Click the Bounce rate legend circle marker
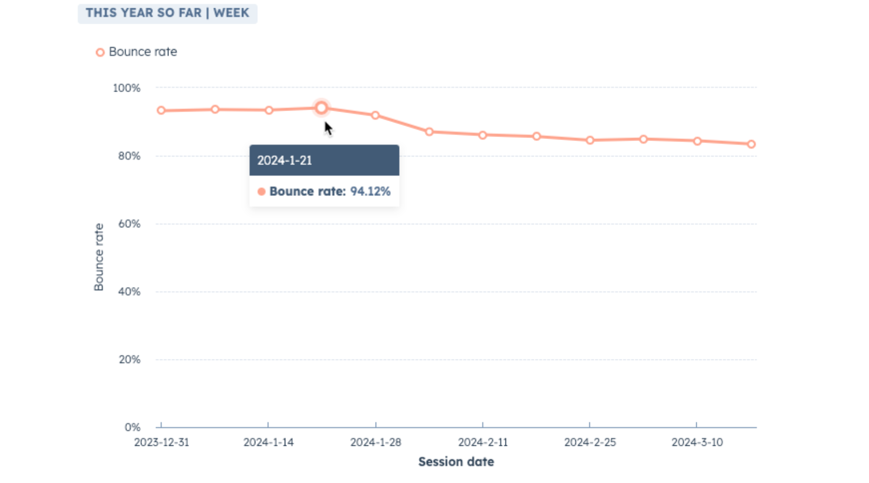The image size is (869, 483). 100,52
